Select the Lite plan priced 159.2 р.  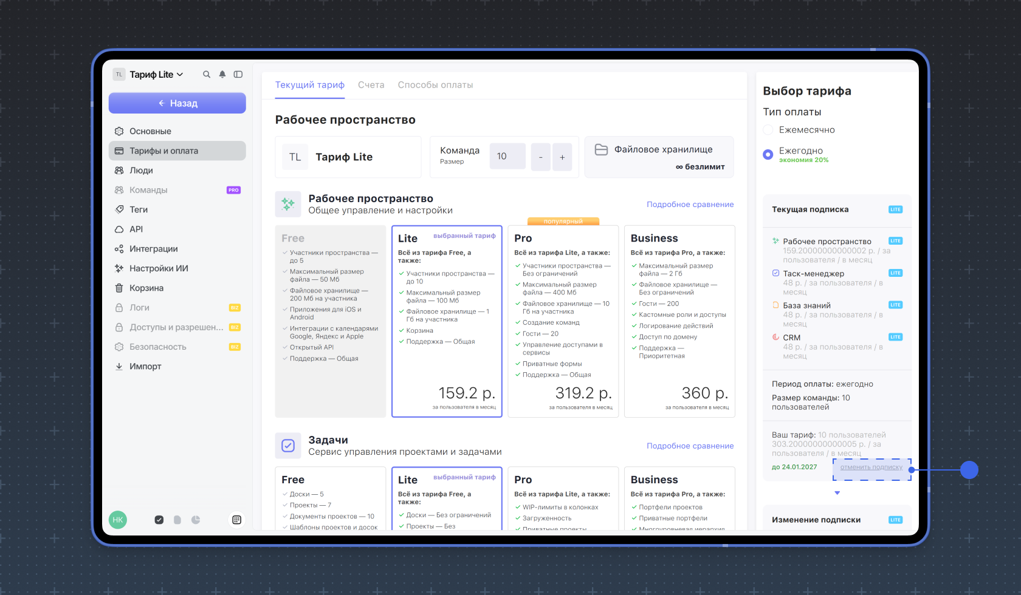[x=447, y=321]
